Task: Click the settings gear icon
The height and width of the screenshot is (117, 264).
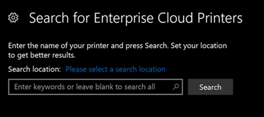Action: tap(13, 18)
